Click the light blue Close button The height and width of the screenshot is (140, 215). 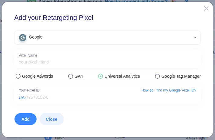point(51,119)
